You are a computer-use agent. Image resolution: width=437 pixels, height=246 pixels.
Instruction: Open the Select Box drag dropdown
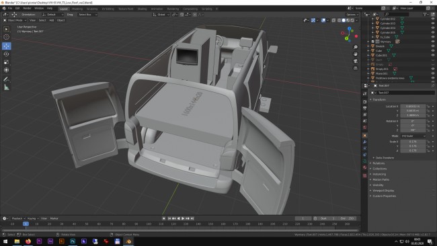coord(87,15)
